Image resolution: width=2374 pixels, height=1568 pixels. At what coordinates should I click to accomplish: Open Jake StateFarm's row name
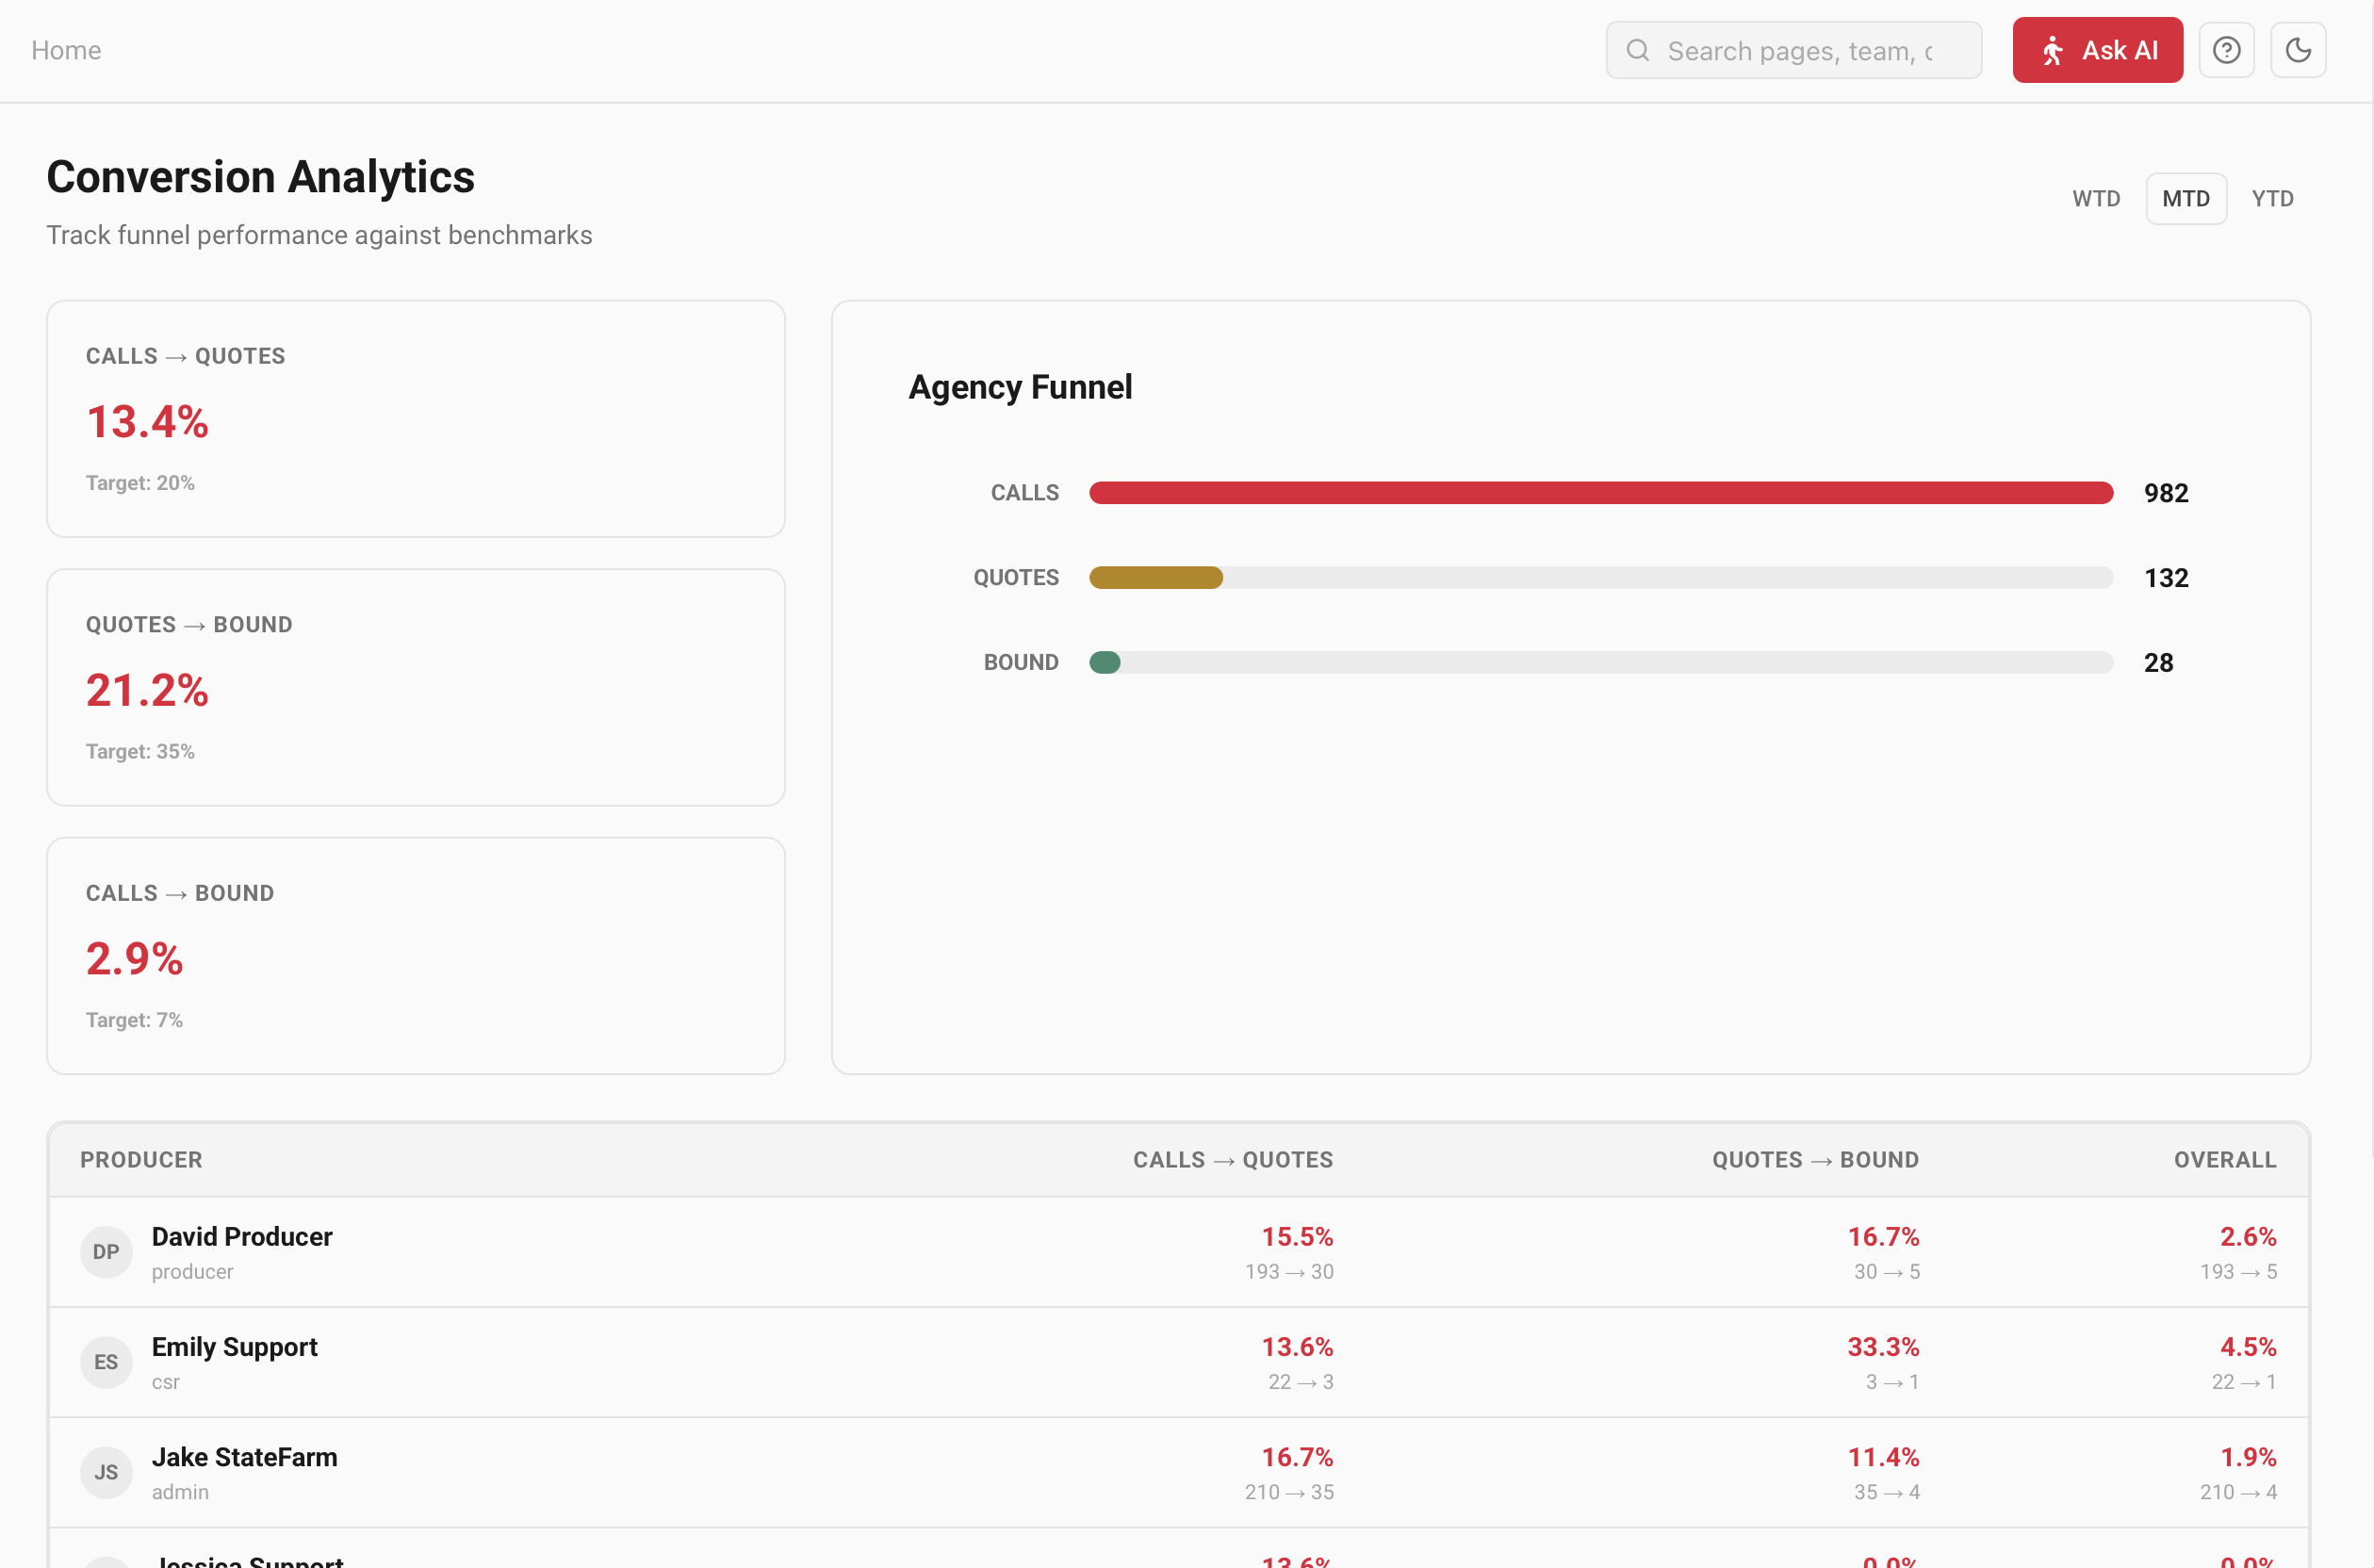point(245,1457)
